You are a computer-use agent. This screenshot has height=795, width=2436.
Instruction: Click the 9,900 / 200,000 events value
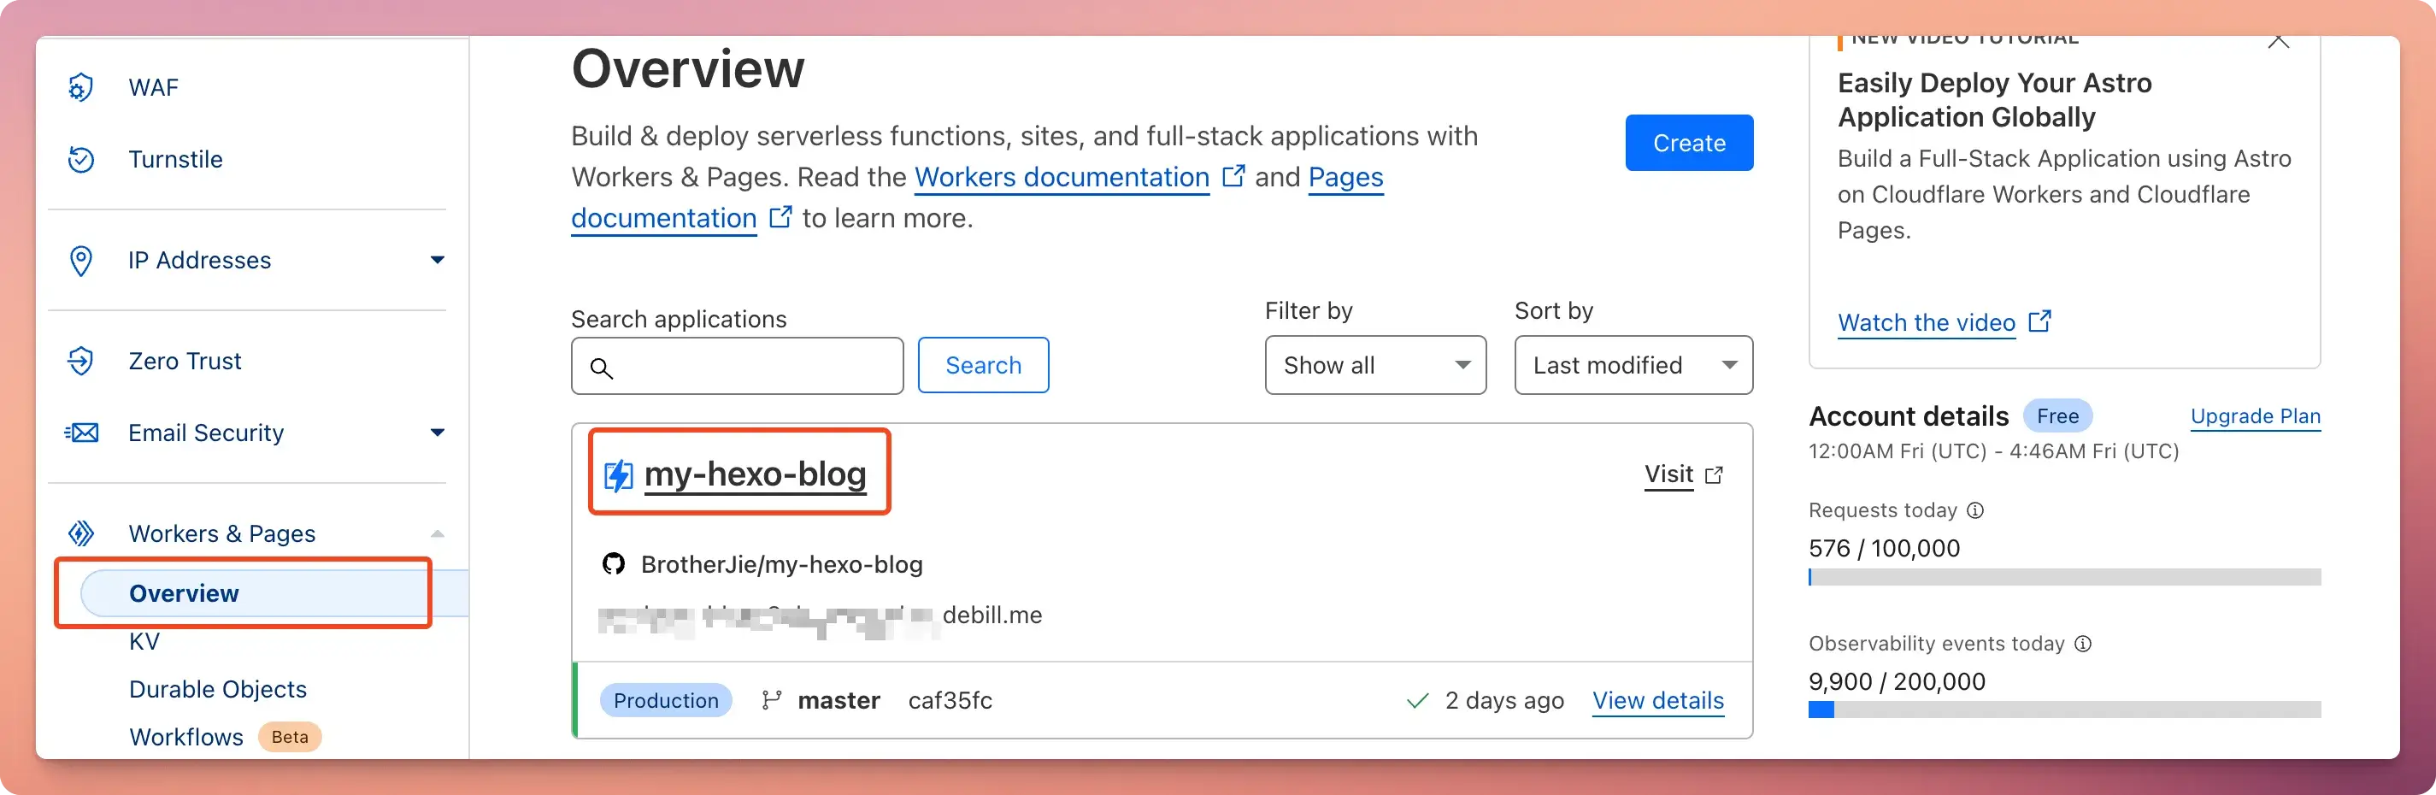pyautogui.click(x=1897, y=681)
